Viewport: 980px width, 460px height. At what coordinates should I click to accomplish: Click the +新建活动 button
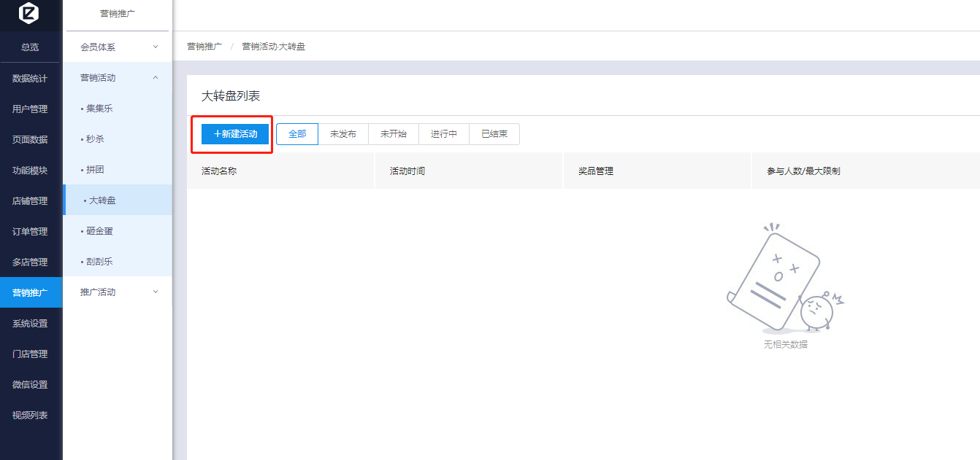[235, 134]
